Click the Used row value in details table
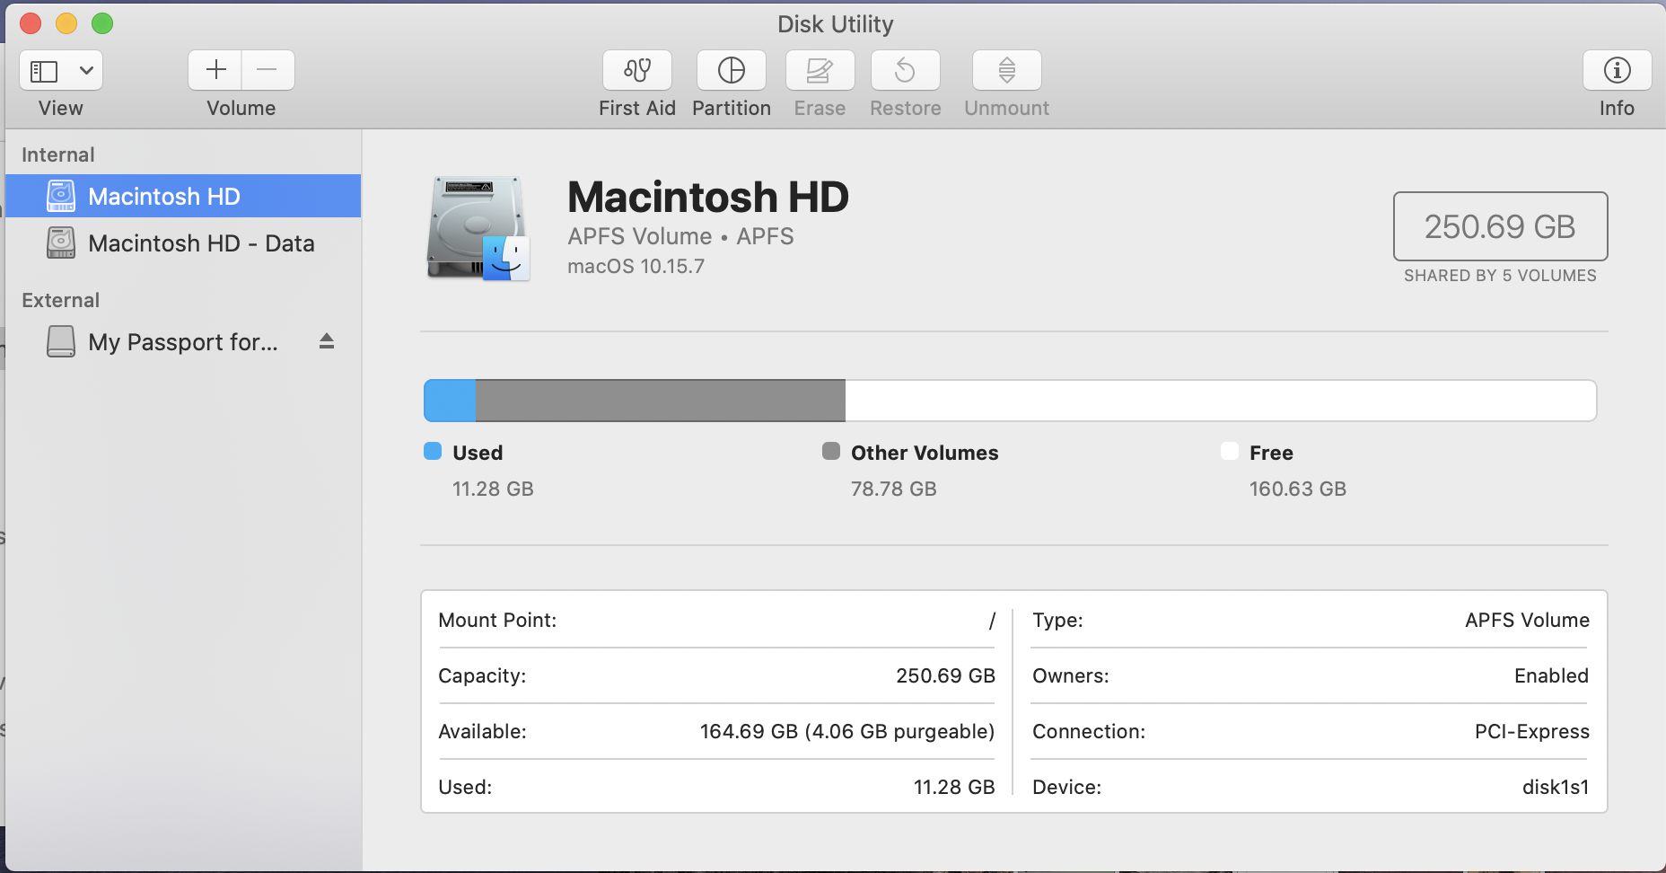Image resolution: width=1666 pixels, height=873 pixels. [x=954, y=787]
